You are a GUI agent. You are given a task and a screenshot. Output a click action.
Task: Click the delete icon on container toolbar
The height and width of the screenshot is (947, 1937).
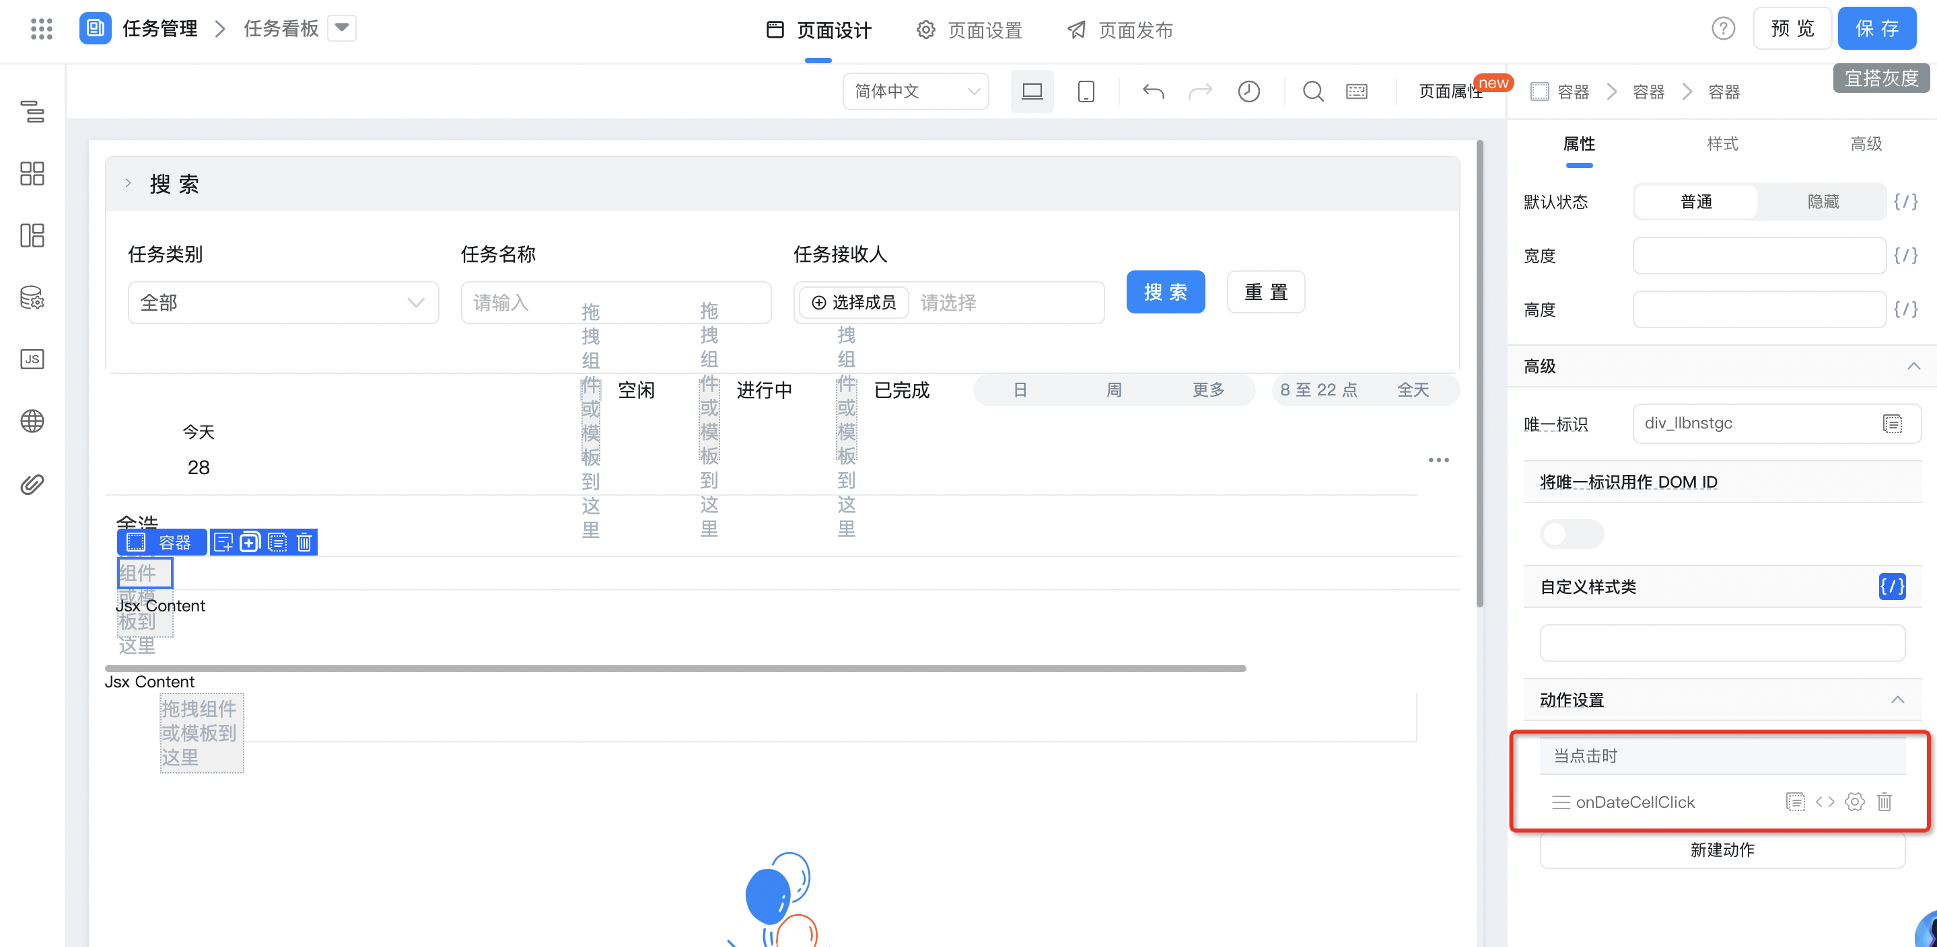pos(304,542)
